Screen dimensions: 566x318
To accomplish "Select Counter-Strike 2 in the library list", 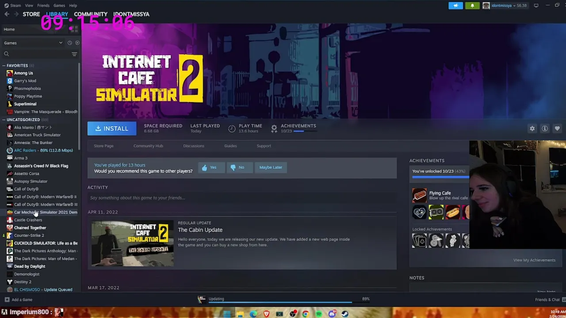I will (29, 235).
